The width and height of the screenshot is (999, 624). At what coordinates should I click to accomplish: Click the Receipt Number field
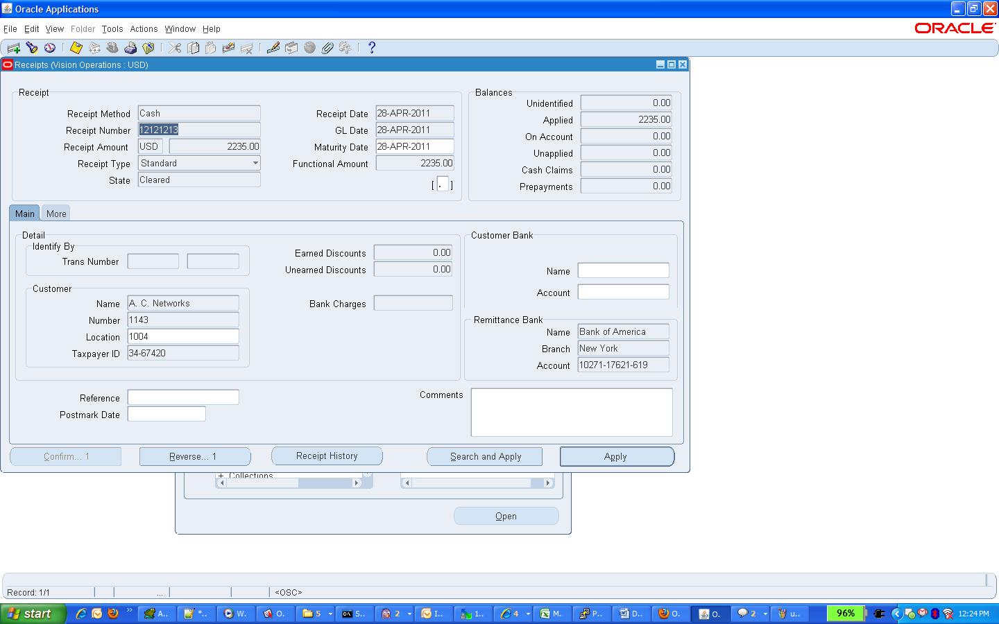coord(199,130)
